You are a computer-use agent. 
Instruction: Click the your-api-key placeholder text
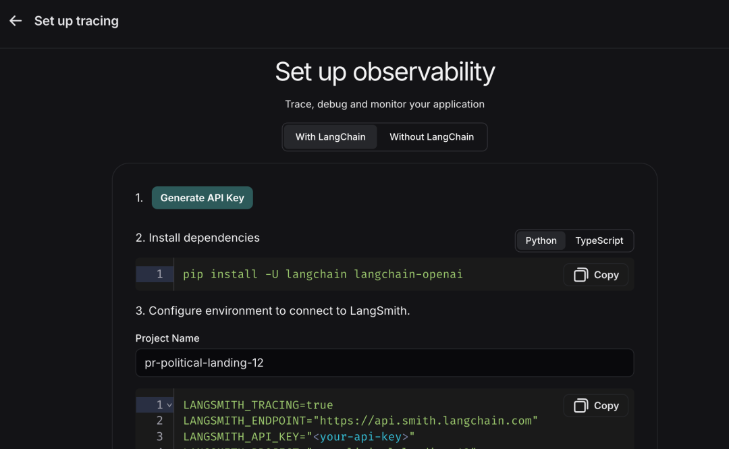point(361,437)
